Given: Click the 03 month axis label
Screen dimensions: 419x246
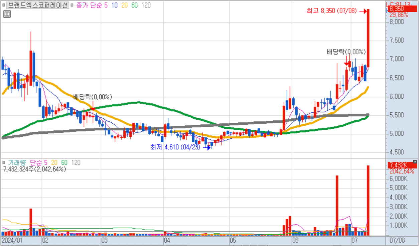Looking at the screenshot, I should pyautogui.click(x=105, y=240).
